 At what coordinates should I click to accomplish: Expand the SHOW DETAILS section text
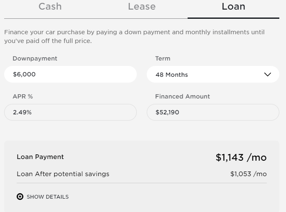(x=48, y=197)
